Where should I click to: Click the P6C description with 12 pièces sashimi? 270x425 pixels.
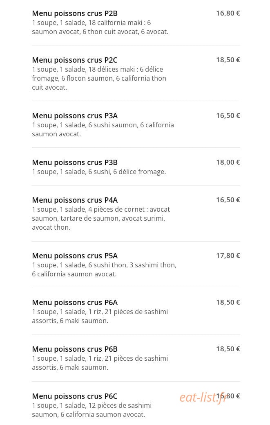coord(91,410)
